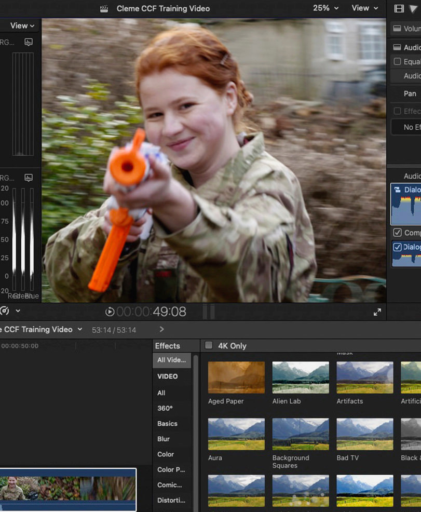Click the viewer video preview image

(214, 160)
